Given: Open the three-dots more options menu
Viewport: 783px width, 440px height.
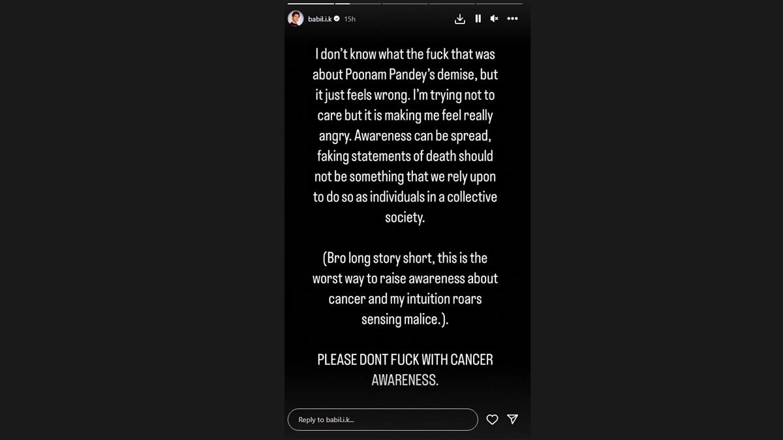Looking at the screenshot, I should coord(512,19).
